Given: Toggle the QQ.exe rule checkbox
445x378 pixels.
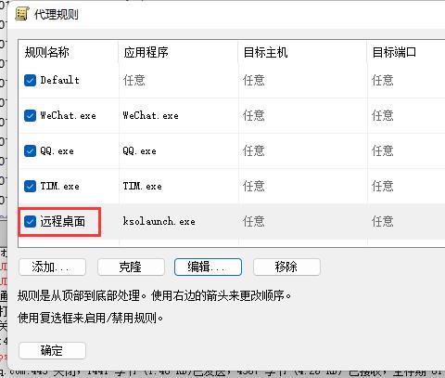Looking at the screenshot, I should pos(30,150).
